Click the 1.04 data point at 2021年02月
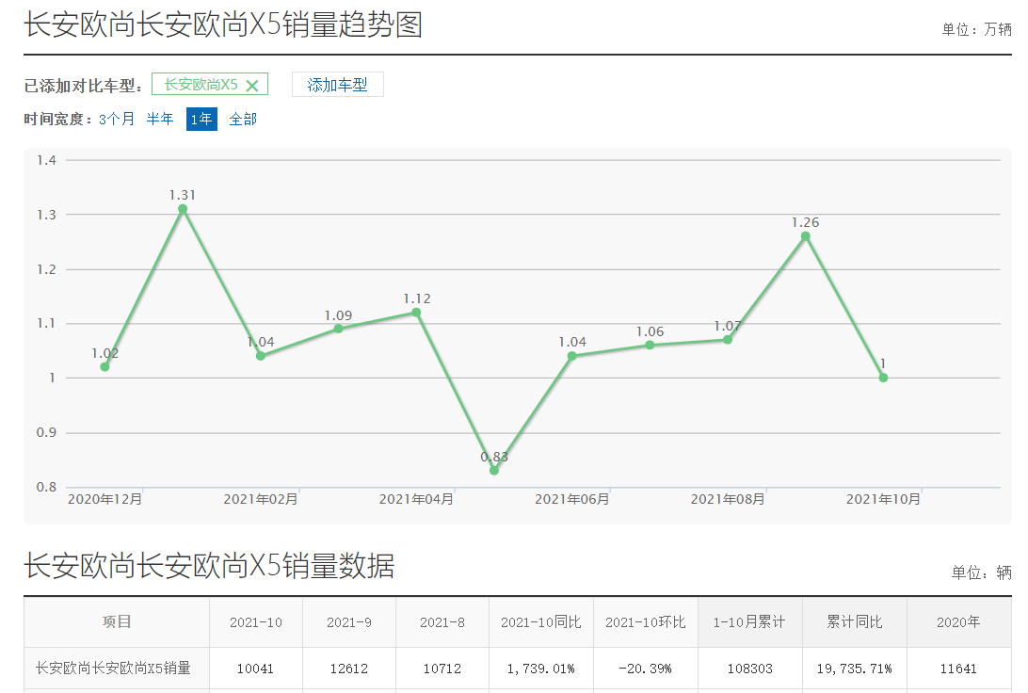The width and height of the screenshot is (1028, 693). [x=260, y=356]
